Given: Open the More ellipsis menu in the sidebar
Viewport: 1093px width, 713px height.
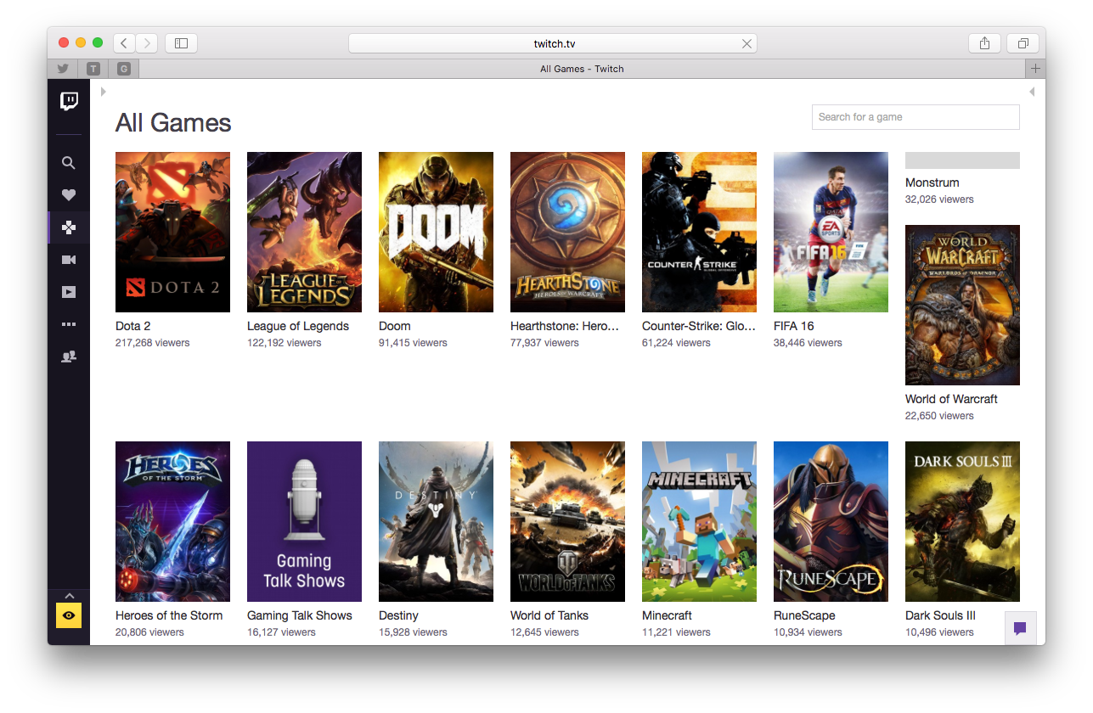Looking at the screenshot, I should pos(69,324).
